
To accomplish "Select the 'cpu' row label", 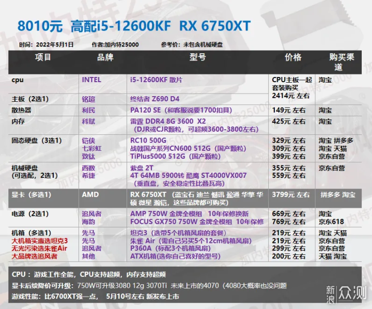I will (x=18, y=80).
